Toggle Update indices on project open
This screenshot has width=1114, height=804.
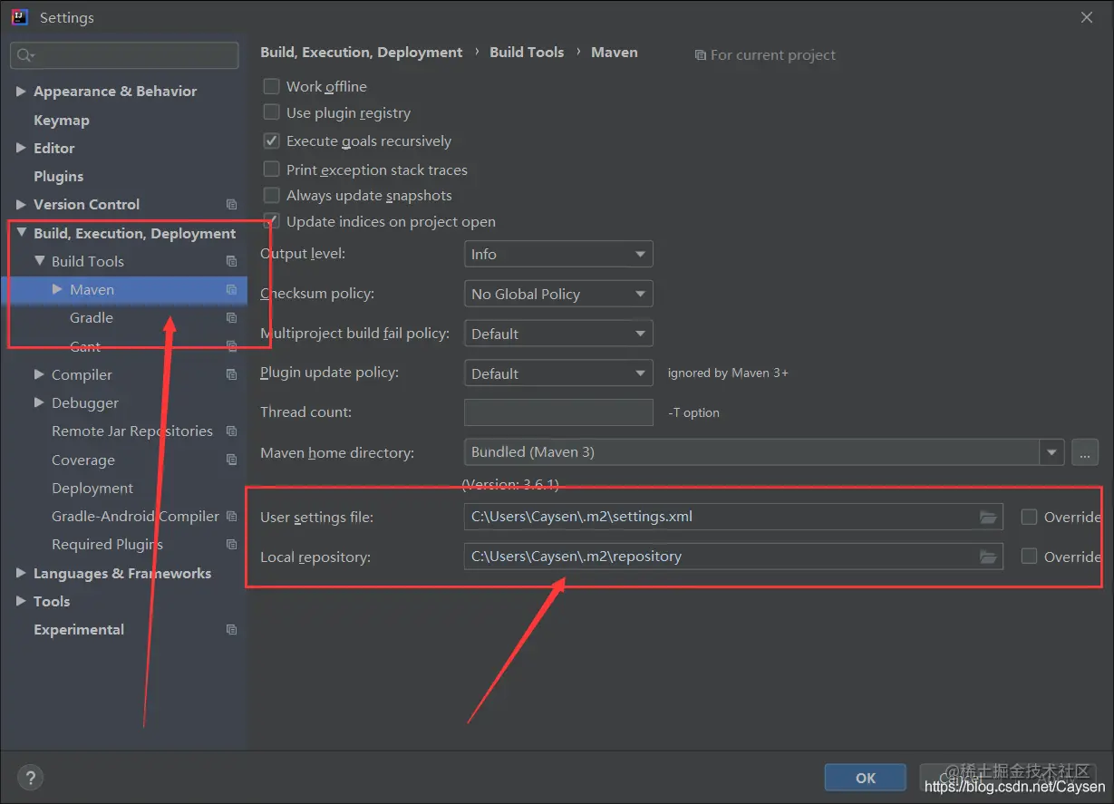(x=271, y=221)
